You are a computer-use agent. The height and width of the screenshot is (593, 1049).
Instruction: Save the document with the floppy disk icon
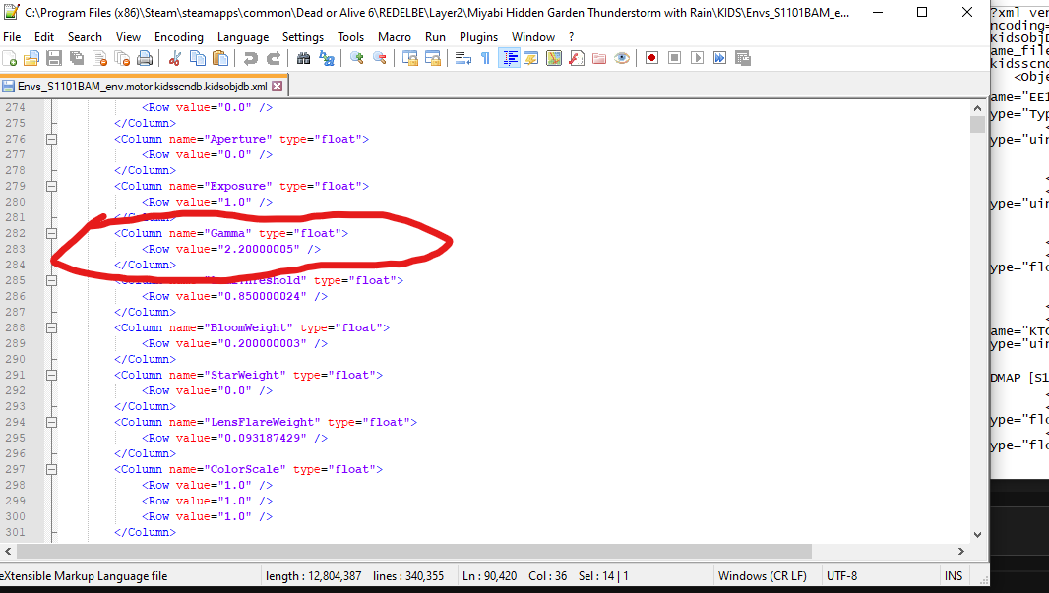(x=54, y=59)
